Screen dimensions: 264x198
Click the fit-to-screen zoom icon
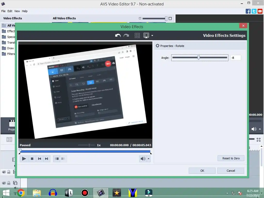pyautogui.click(x=259, y=139)
